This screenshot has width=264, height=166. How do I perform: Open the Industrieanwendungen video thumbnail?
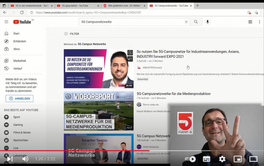(98, 69)
